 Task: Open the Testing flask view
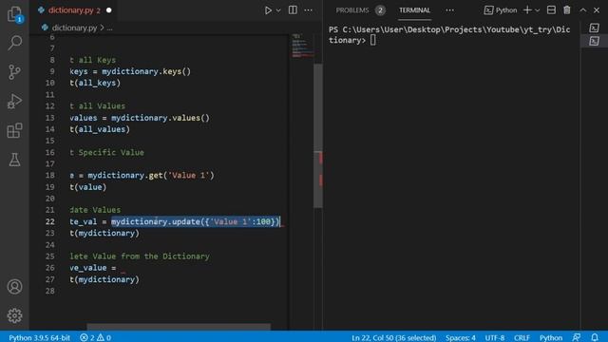pyautogui.click(x=15, y=160)
